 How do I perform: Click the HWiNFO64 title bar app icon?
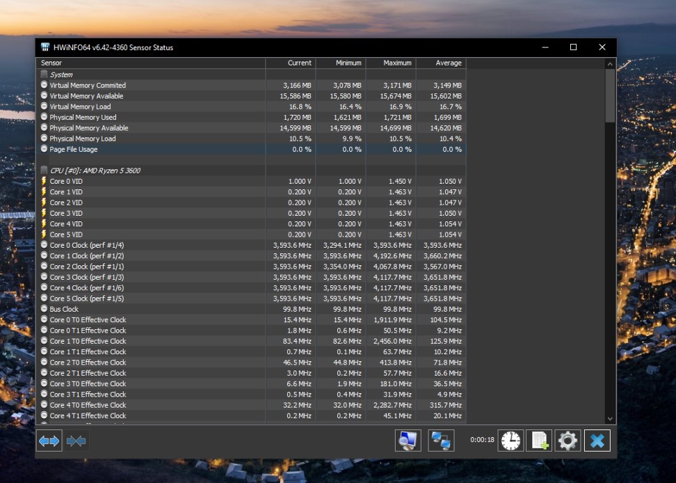coord(45,47)
